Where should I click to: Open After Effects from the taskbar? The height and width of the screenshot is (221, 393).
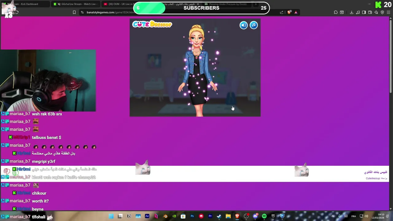click(x=147, y=216)
